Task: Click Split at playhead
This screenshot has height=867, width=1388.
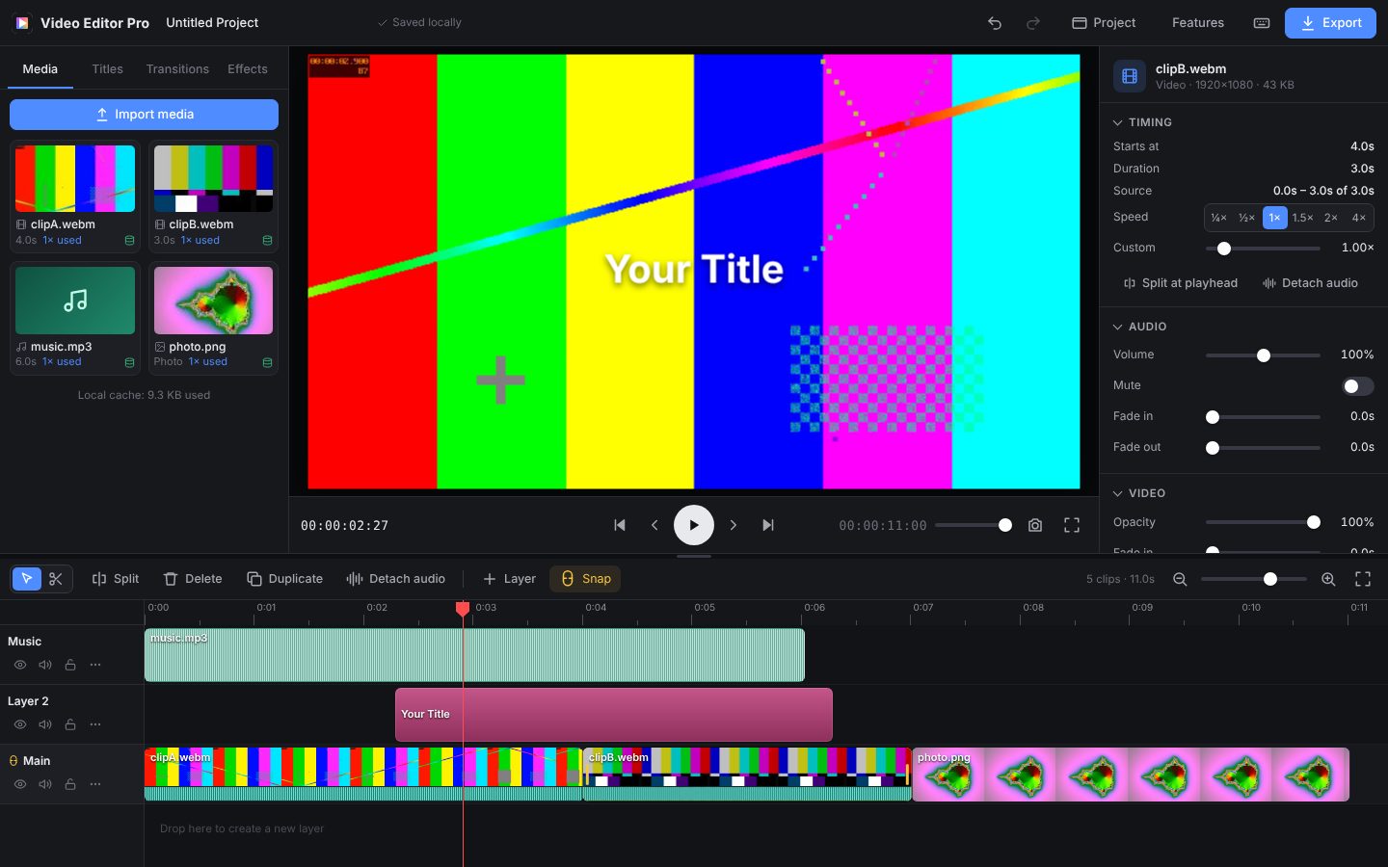Action: [1180, 283]
